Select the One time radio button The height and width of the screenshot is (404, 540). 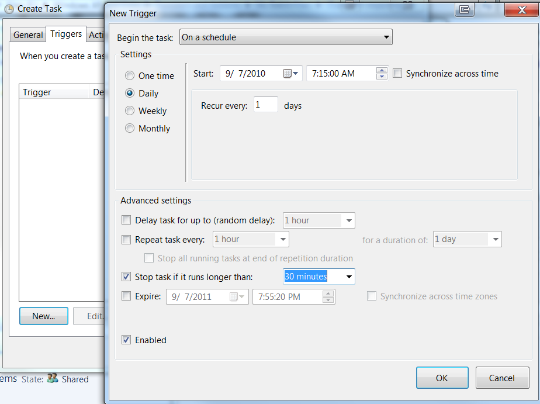pyautogui.click(x=130, y=76)
